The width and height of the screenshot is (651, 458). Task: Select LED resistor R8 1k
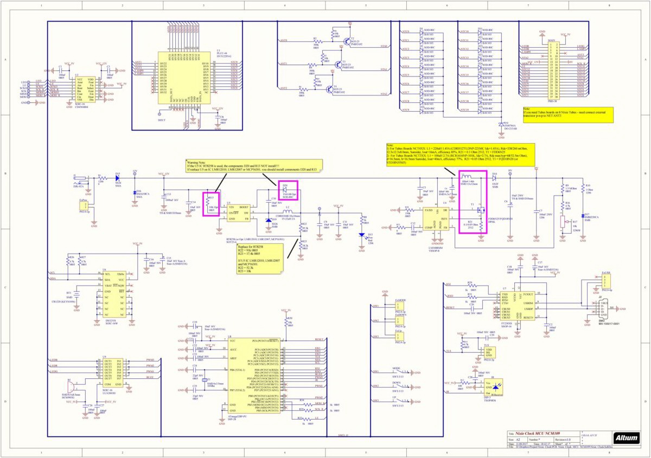(x=362, y=220)
